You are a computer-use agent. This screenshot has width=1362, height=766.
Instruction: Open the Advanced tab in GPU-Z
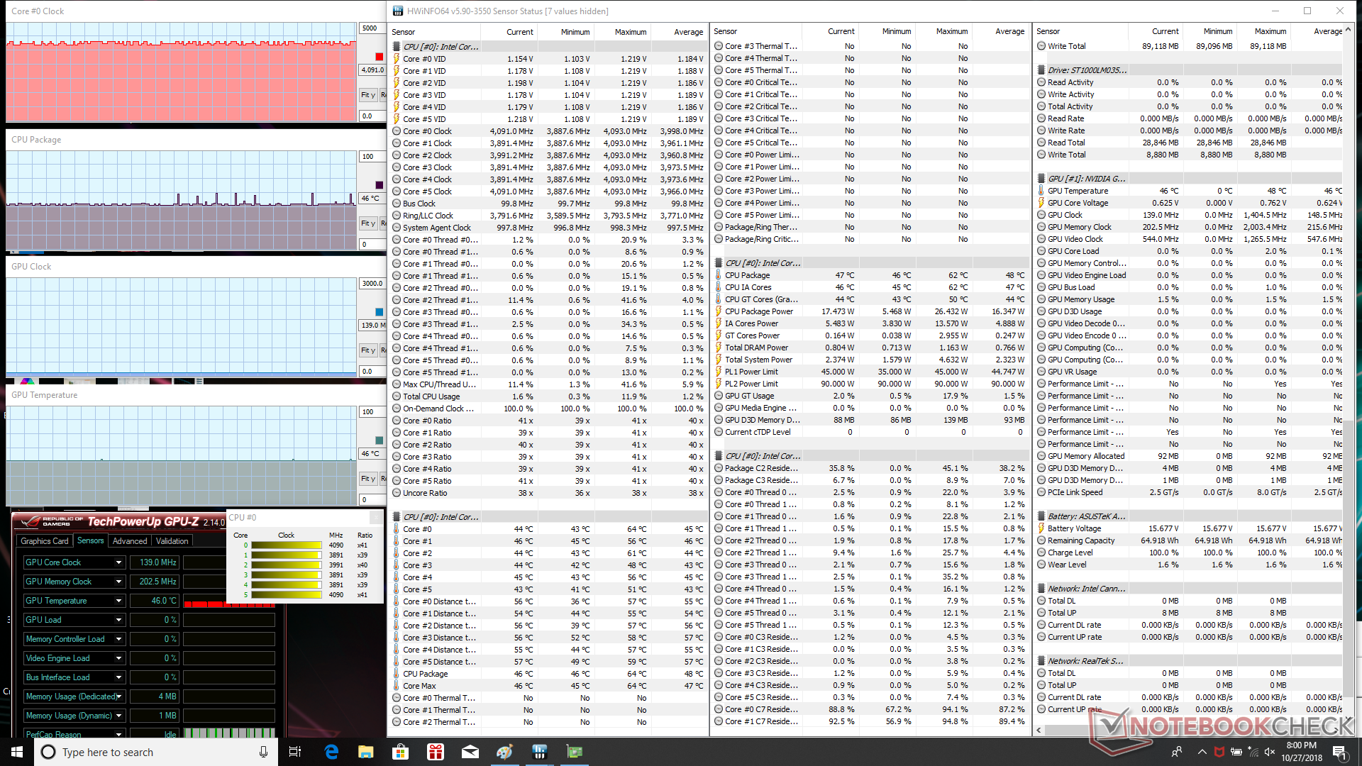pyautogui.click(x=130, y=541)
